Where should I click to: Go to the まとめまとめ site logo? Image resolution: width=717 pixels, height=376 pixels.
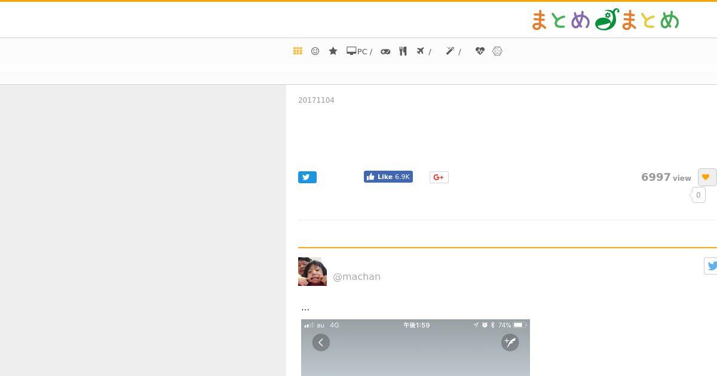coord(605,20)
